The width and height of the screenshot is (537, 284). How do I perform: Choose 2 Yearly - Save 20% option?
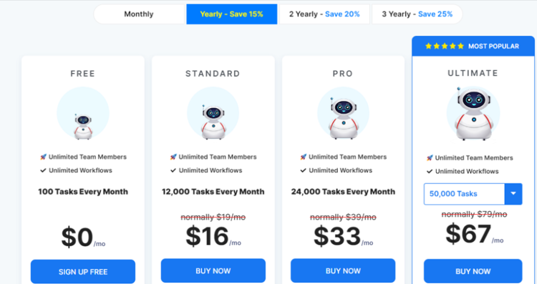pyautogui.click(x=324, y=14)
